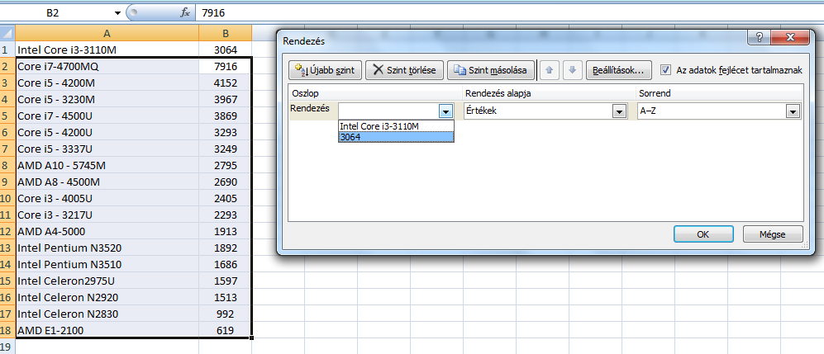Close the Rendezés dialog
Viewport: 824px width, 354px height.
pos(789,38)
